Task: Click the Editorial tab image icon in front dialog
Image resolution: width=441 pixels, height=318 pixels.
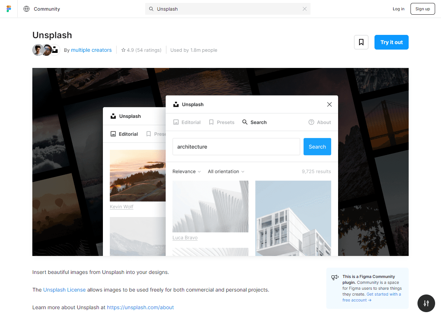Action: (176, 122)
